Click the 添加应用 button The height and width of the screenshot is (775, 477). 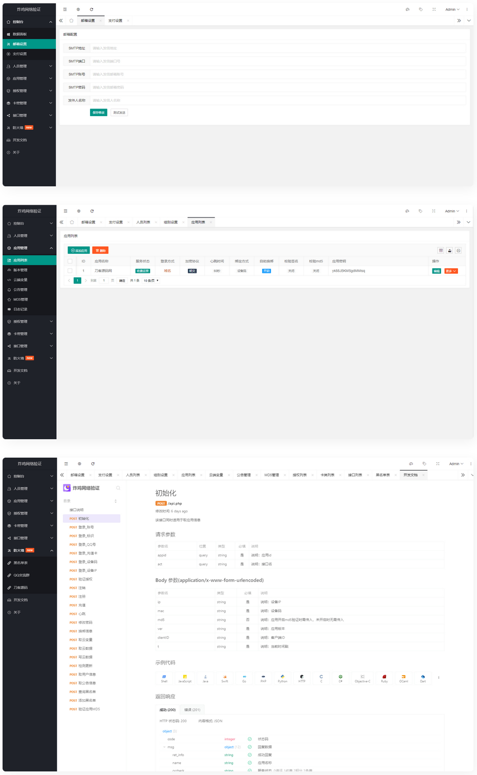click(79, 250)
